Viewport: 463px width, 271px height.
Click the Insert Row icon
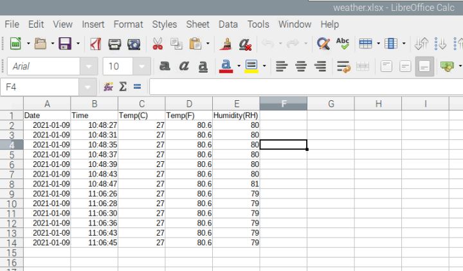point(365,44)
